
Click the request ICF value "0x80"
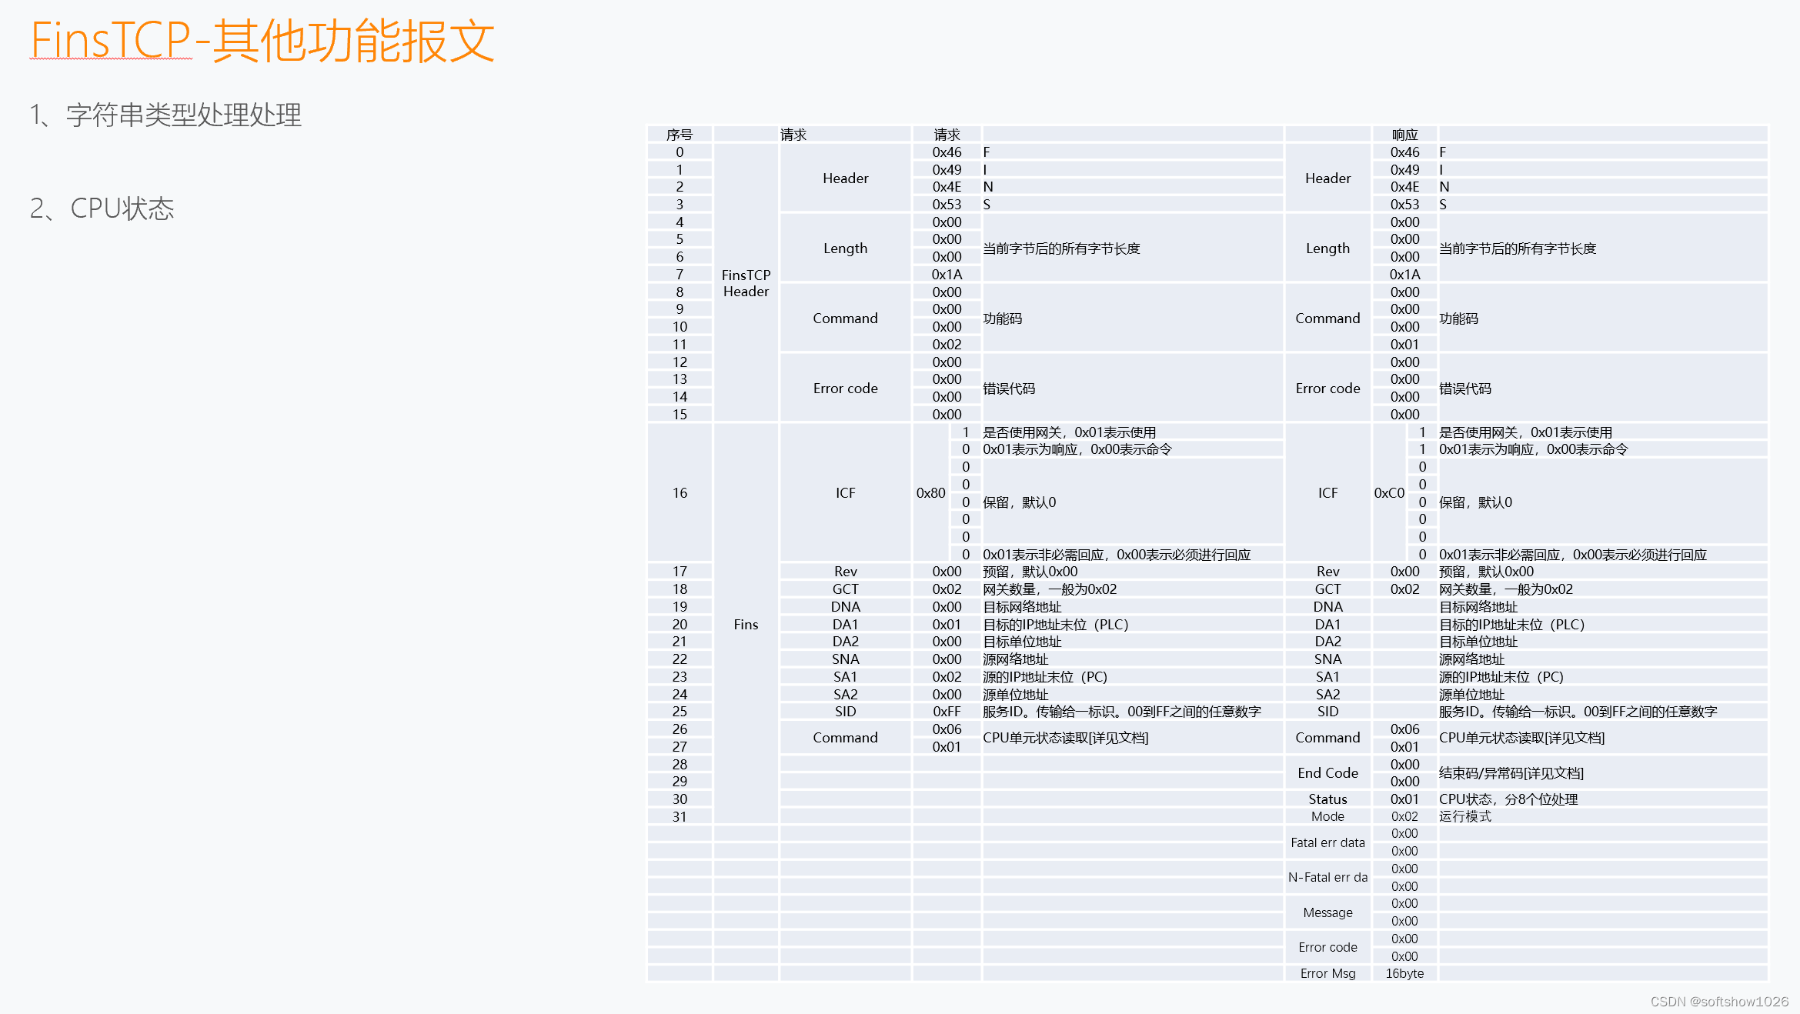(x=930, y=493)
